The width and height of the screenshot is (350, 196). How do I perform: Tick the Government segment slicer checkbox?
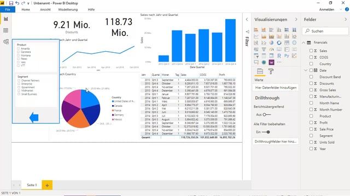[x=19, y=87]
